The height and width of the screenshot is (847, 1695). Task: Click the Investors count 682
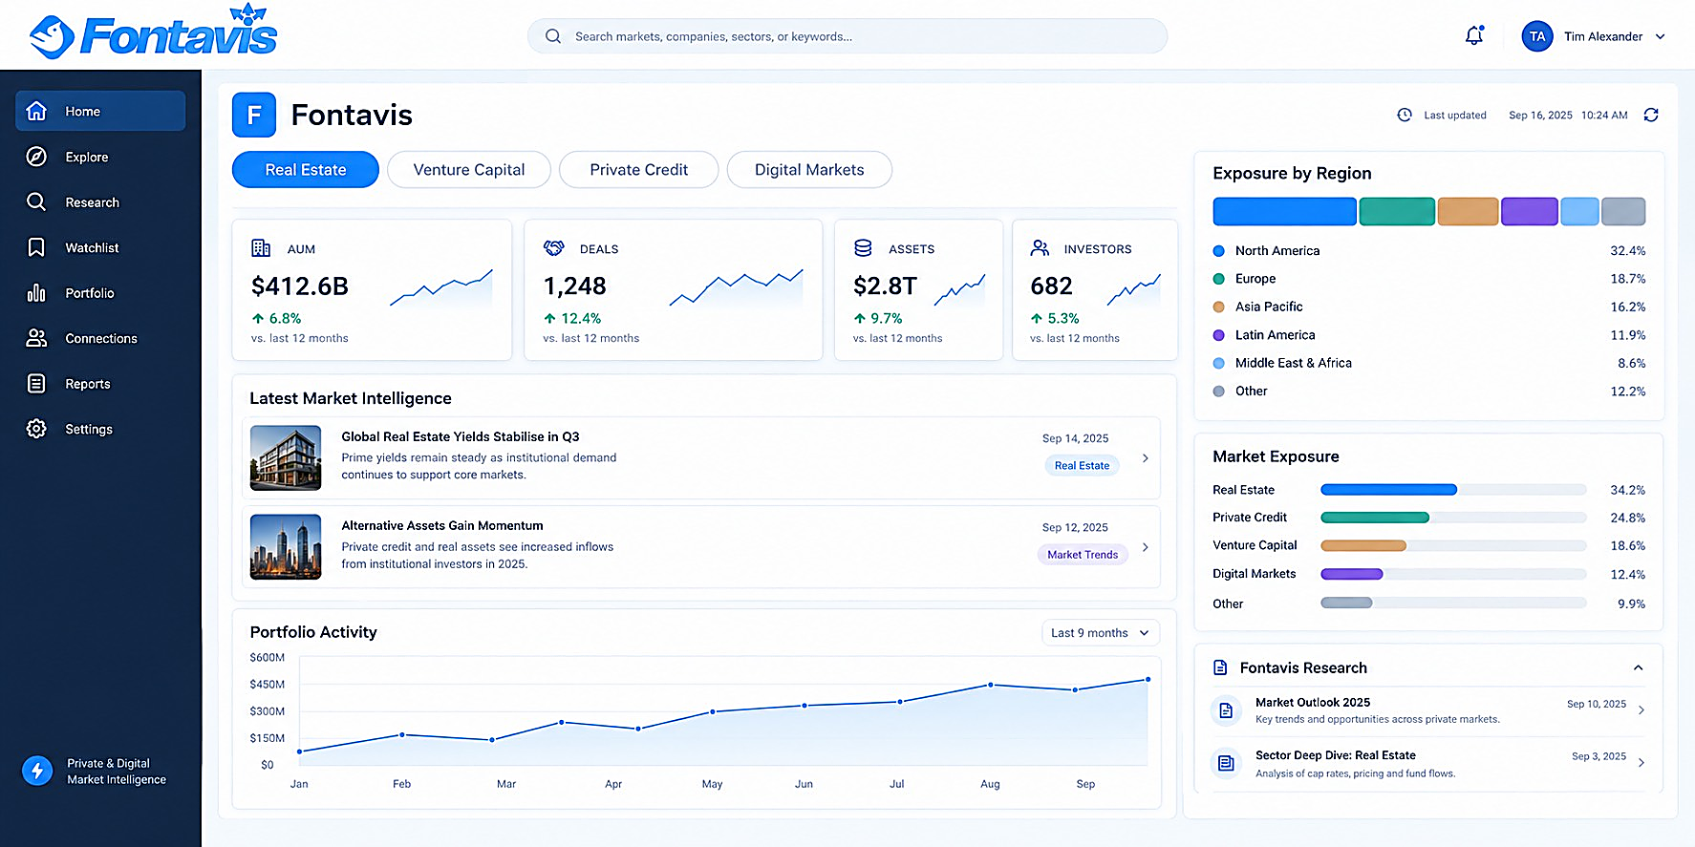1051,286
